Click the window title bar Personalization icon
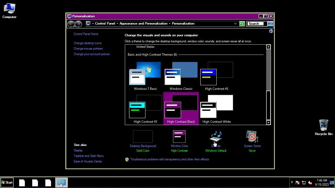 [69, 16]
